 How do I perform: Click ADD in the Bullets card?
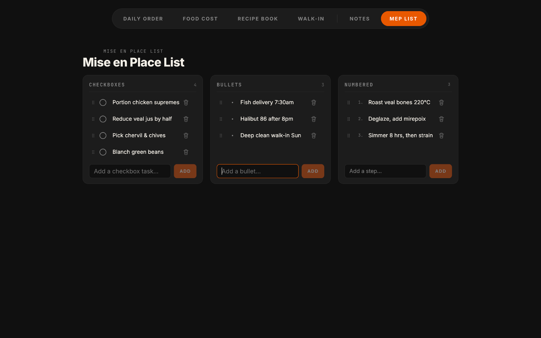pos(313,171)
